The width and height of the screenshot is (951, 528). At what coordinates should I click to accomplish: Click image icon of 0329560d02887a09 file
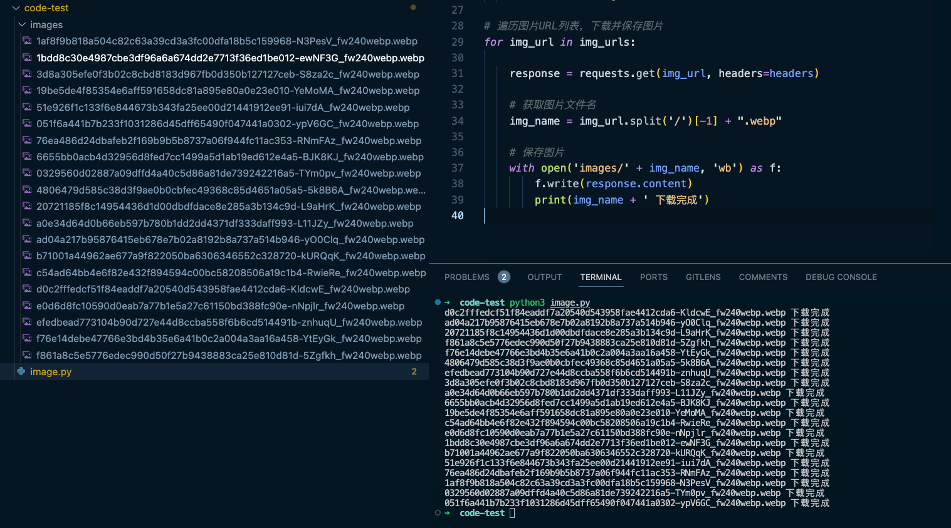point(27,173)
